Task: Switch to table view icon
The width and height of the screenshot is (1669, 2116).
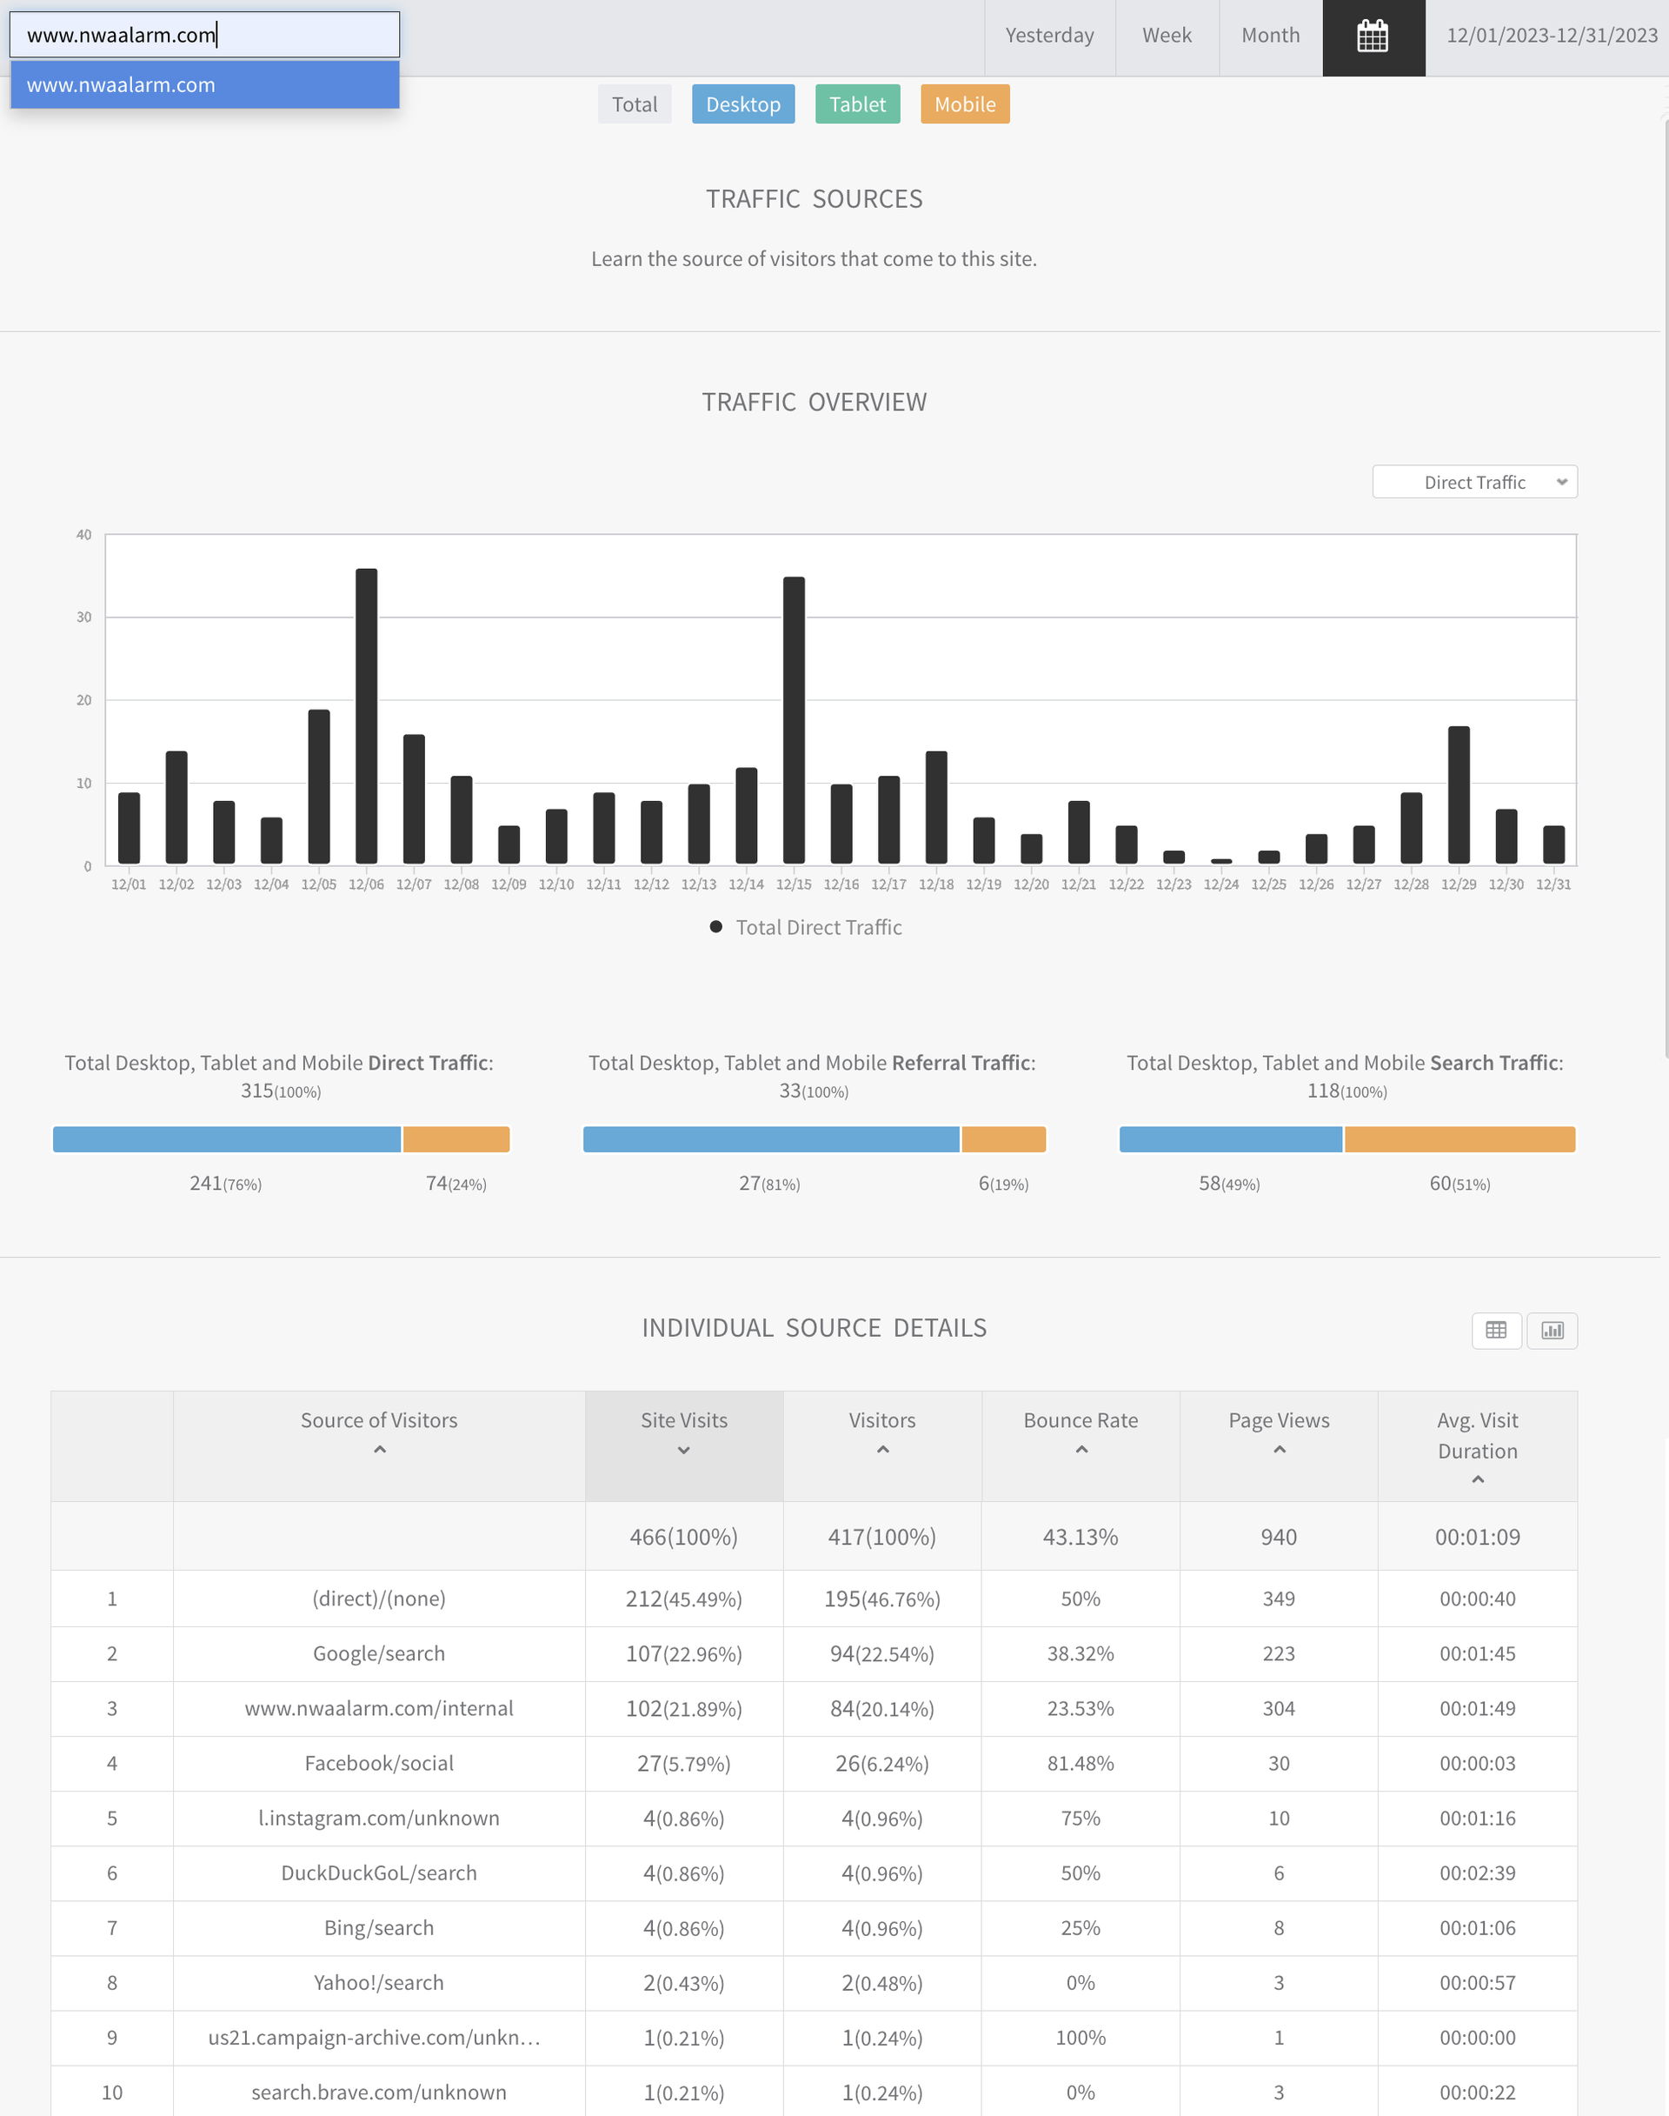Action: [1495, 1330]
